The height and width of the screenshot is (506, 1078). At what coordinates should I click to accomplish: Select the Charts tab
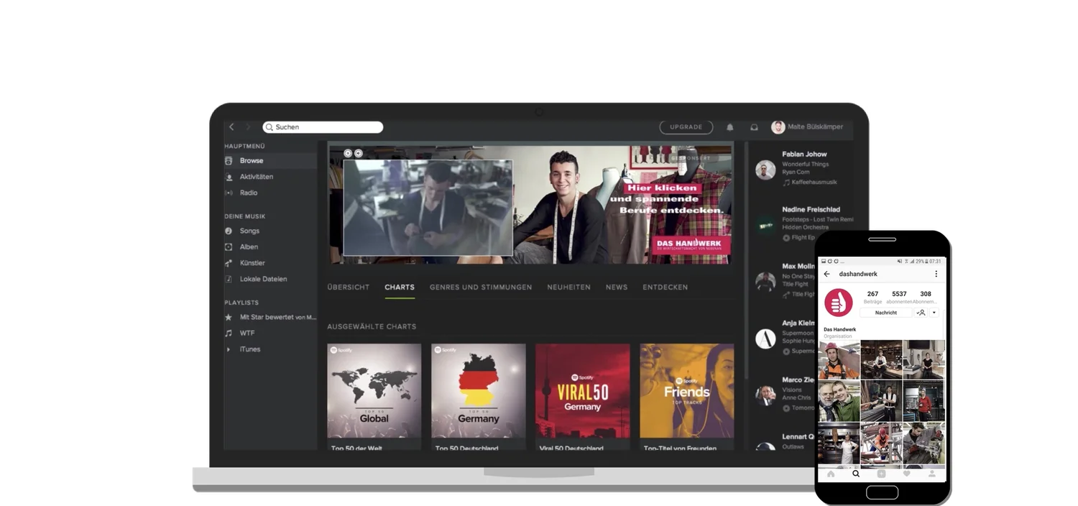coord(400,287)
